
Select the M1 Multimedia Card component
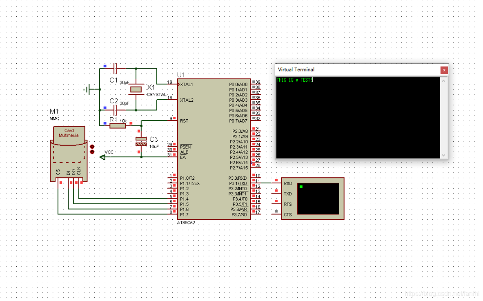(x=69, y=154)
